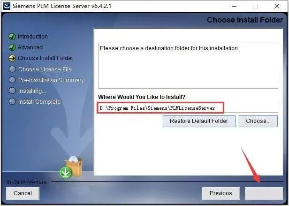
Task: Click the green download arrow on the box
Action: [66, 172]
